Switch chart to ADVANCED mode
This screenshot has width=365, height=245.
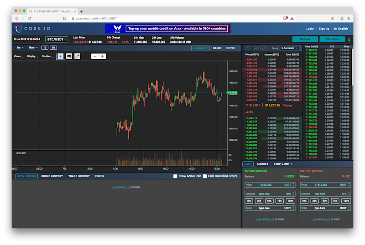pyautogui.click(x=200, y=48)
